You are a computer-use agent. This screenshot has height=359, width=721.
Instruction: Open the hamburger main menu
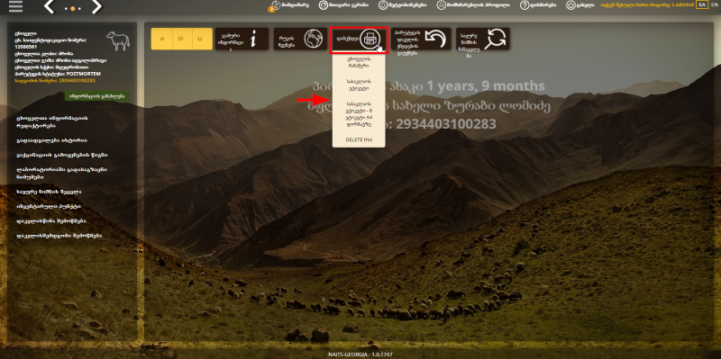(15, 6)
